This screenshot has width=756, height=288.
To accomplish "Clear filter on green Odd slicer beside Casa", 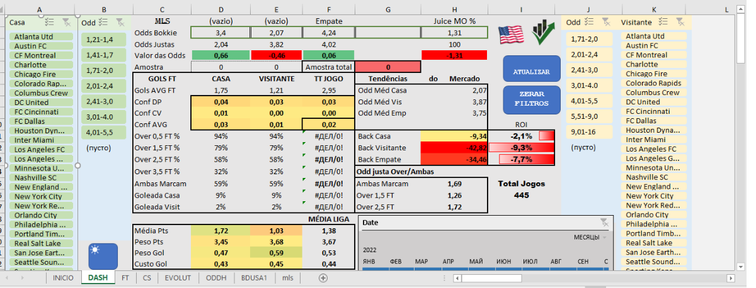I will [120, 22].
